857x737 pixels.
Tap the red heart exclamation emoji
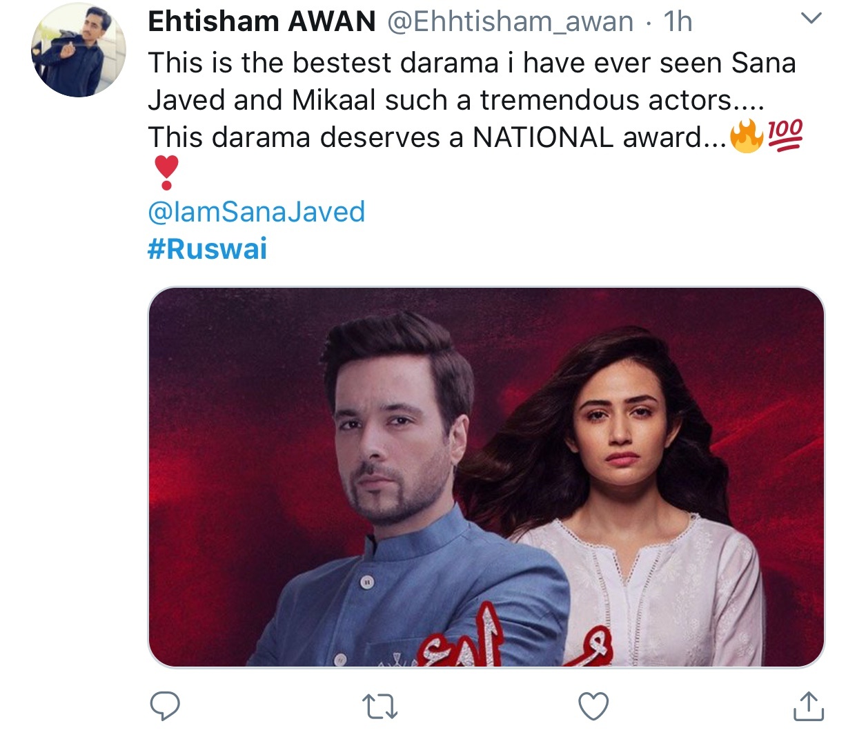coord(166,173)
